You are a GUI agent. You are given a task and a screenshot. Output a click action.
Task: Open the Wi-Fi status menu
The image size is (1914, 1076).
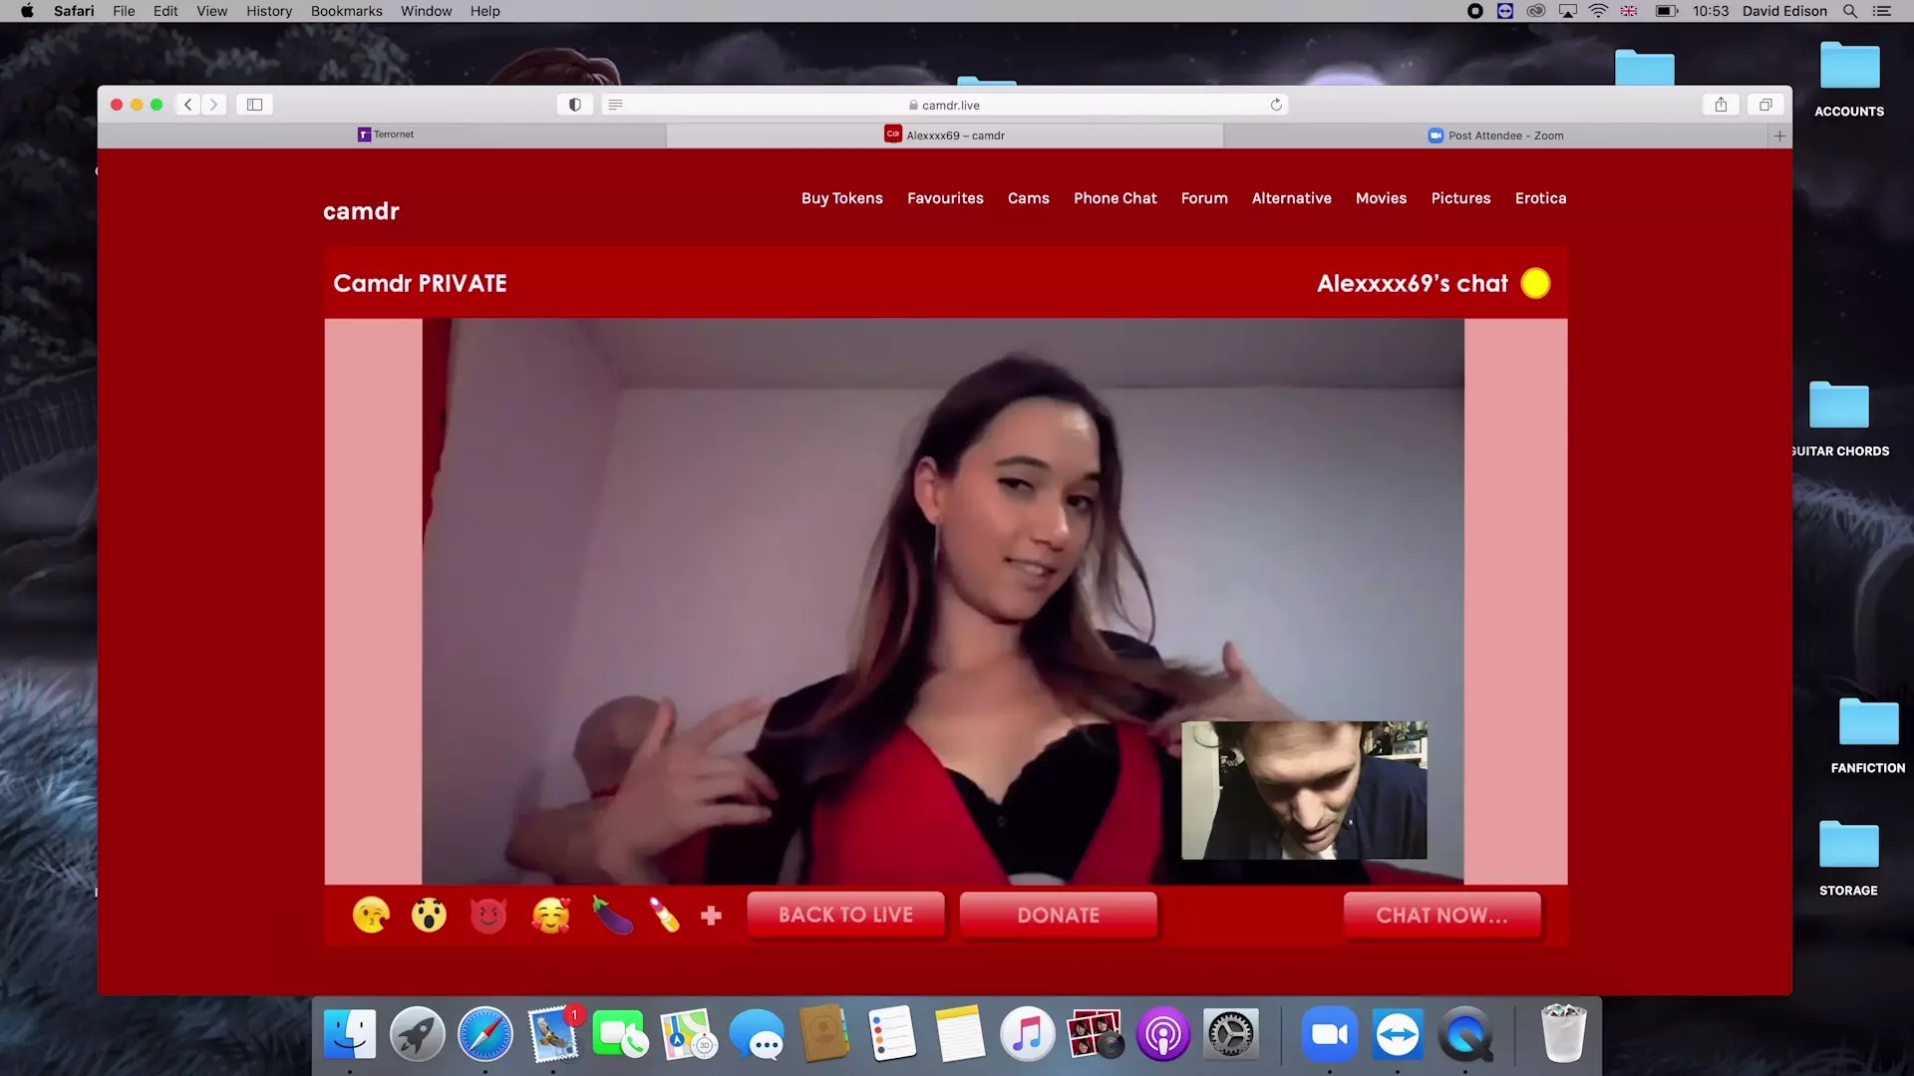(x=1598, y=11)
